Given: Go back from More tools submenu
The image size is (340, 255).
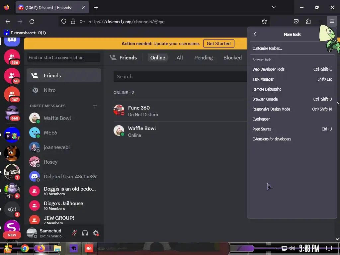Looking at the screenshot, I should tap(255, 34).
